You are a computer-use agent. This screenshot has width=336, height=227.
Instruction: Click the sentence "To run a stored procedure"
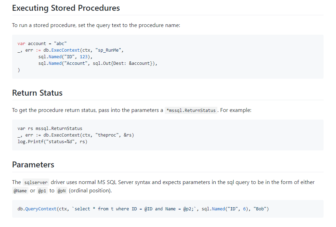point(96,26)
